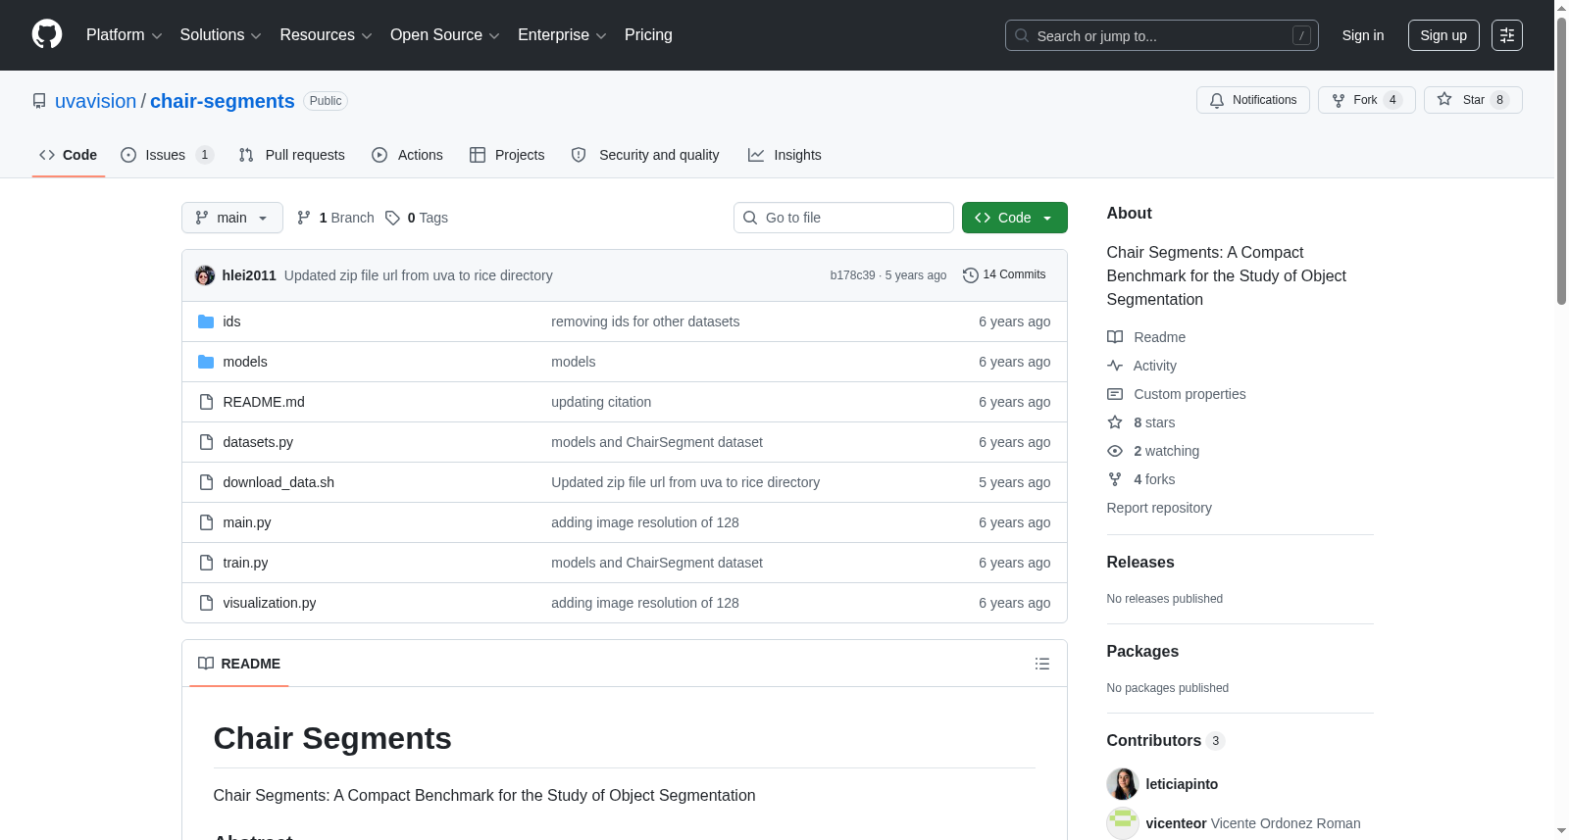Expand the Platform menu
The image size is (1569, 840).
(125, 35)
